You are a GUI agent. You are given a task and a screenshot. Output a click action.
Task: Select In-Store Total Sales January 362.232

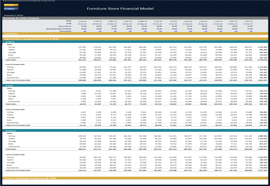82,60
